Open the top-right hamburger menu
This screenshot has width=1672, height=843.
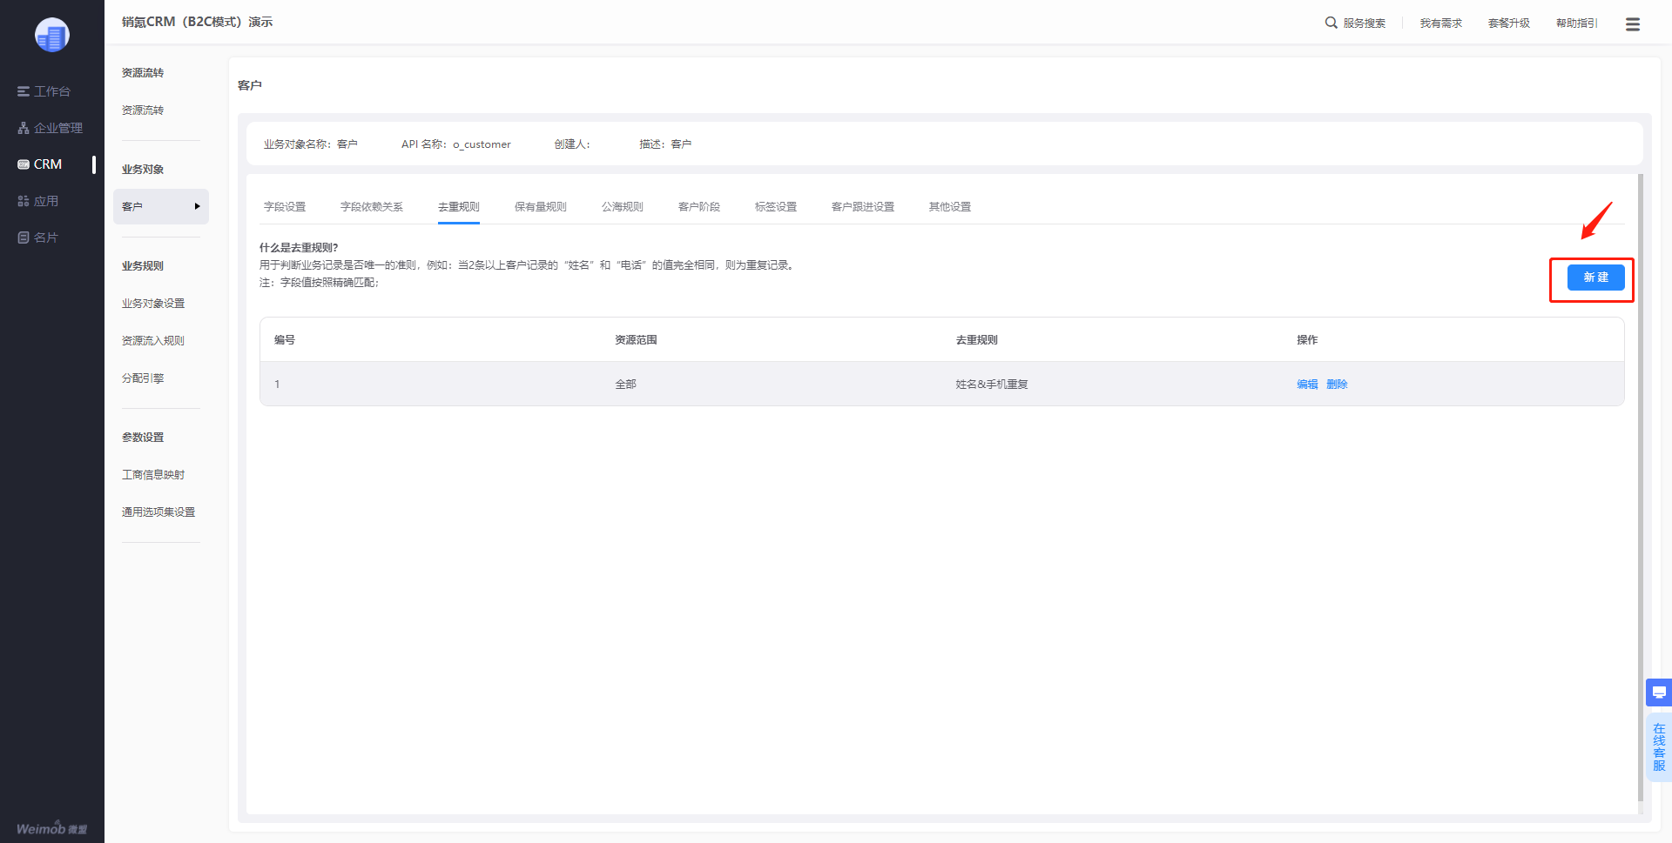click(1633, 24)
